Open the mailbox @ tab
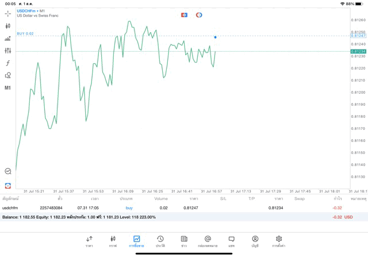 [x=208, y=241]
